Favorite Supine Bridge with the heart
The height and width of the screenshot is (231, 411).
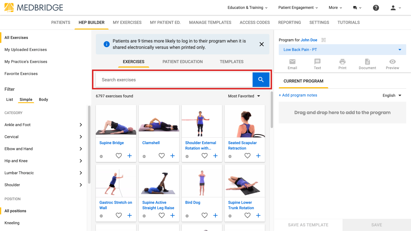[x=119, y=156]
